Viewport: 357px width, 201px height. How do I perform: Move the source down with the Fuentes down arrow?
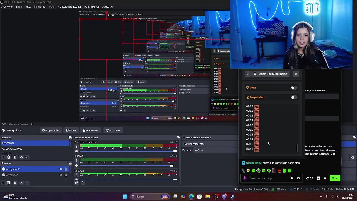[27, 183]
